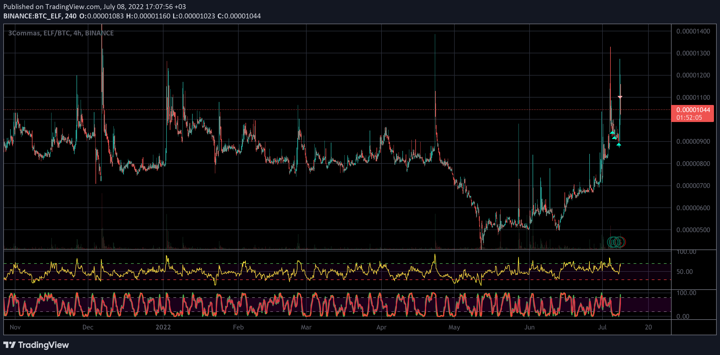Click the L:0.00001023 low value
The height and width of the screenshot is (355, 720).
(194, 16)
